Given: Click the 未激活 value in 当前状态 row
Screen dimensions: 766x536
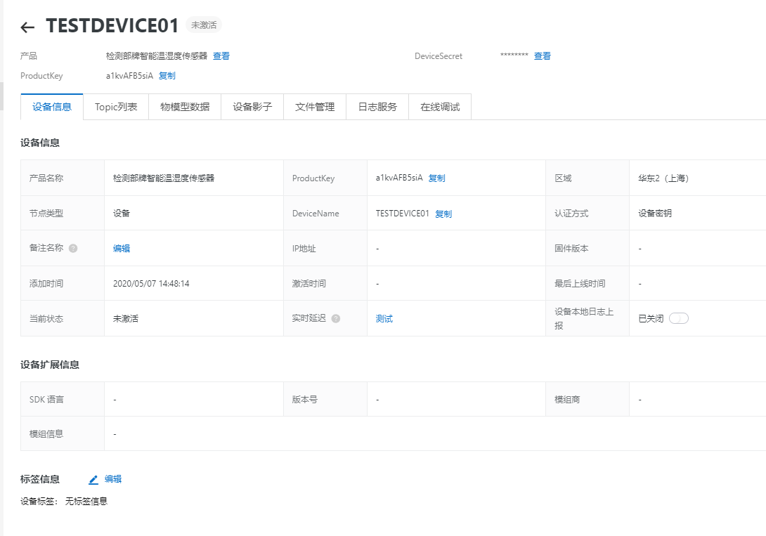Looking at the screenshot, I should (x=126, y=319).
